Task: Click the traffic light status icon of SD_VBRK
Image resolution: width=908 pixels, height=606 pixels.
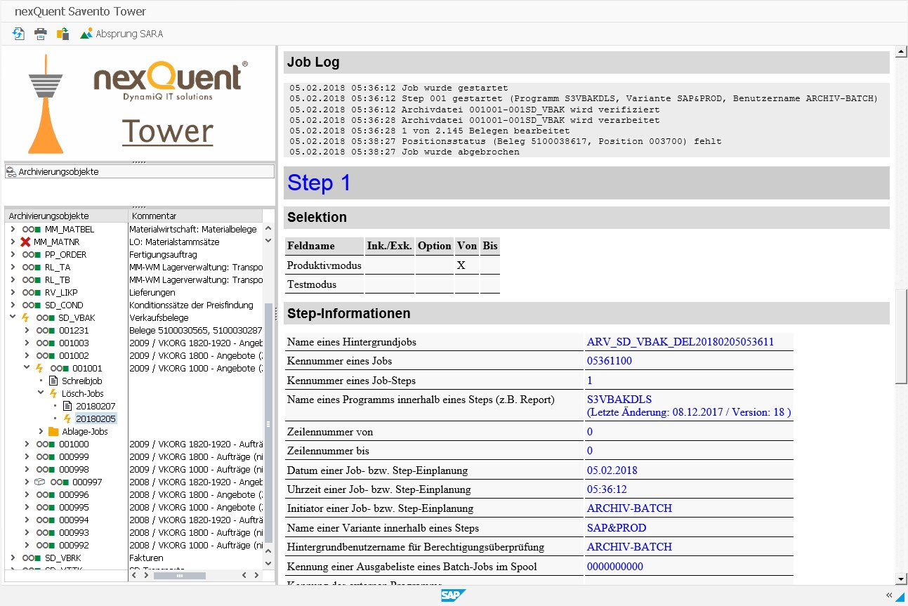Action: point(32,558)
